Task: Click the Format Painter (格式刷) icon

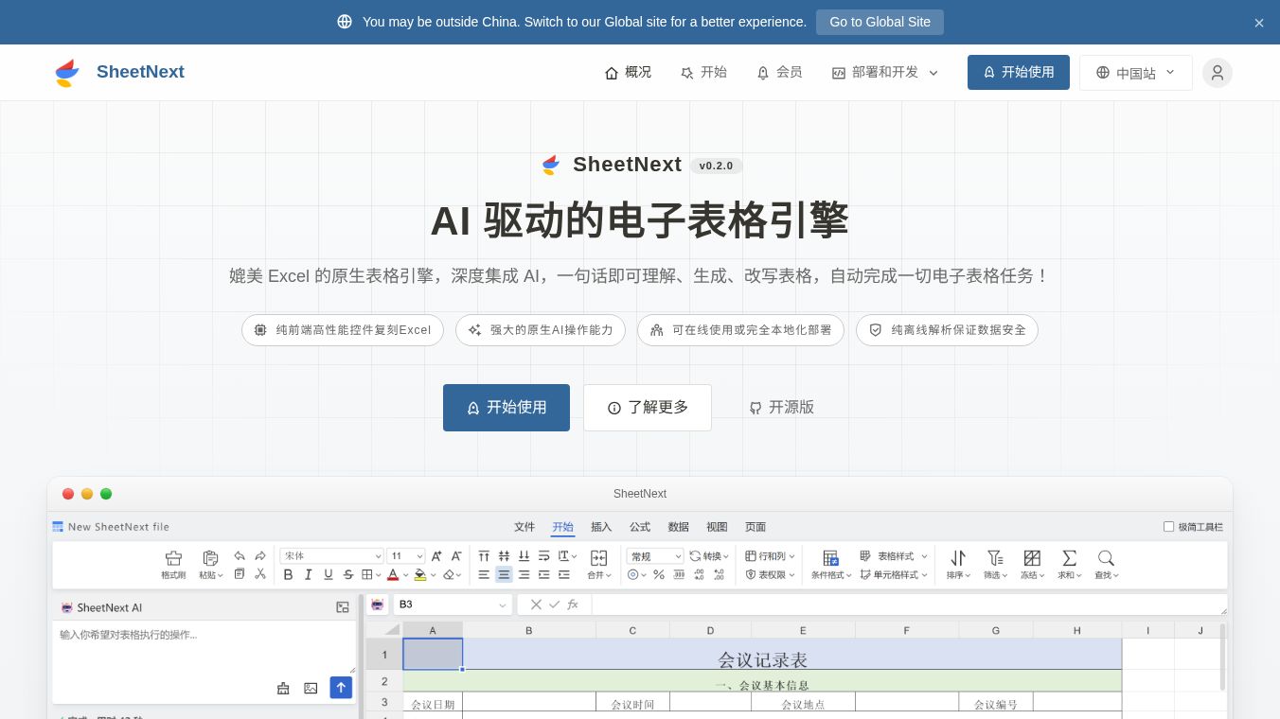Action: click(173, 558)
